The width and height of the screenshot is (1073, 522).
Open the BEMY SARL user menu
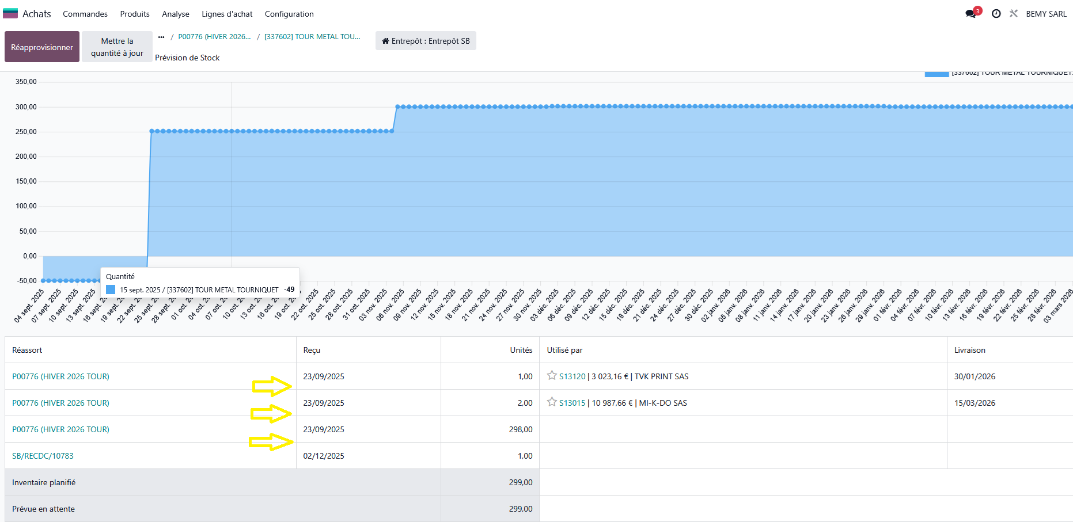click(x=1046, y=14)
